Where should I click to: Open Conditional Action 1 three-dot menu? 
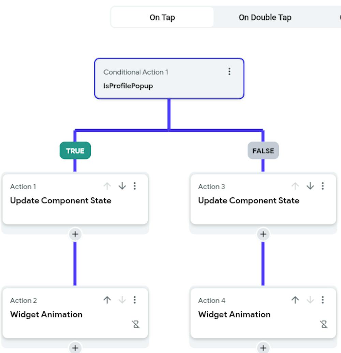[229, 71]
